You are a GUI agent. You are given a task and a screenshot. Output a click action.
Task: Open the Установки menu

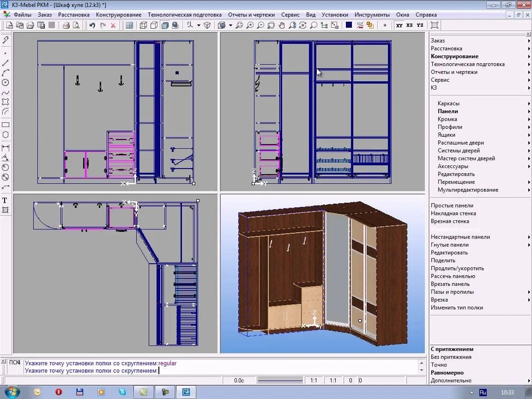click(335, 15)
